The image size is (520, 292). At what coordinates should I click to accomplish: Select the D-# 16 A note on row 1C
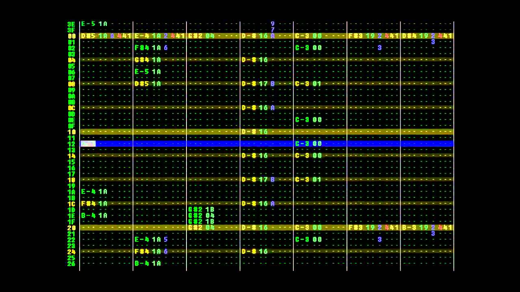click(258, 204)
